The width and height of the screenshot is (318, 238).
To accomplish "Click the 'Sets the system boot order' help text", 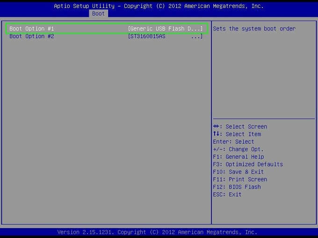I will click(254, 29).
